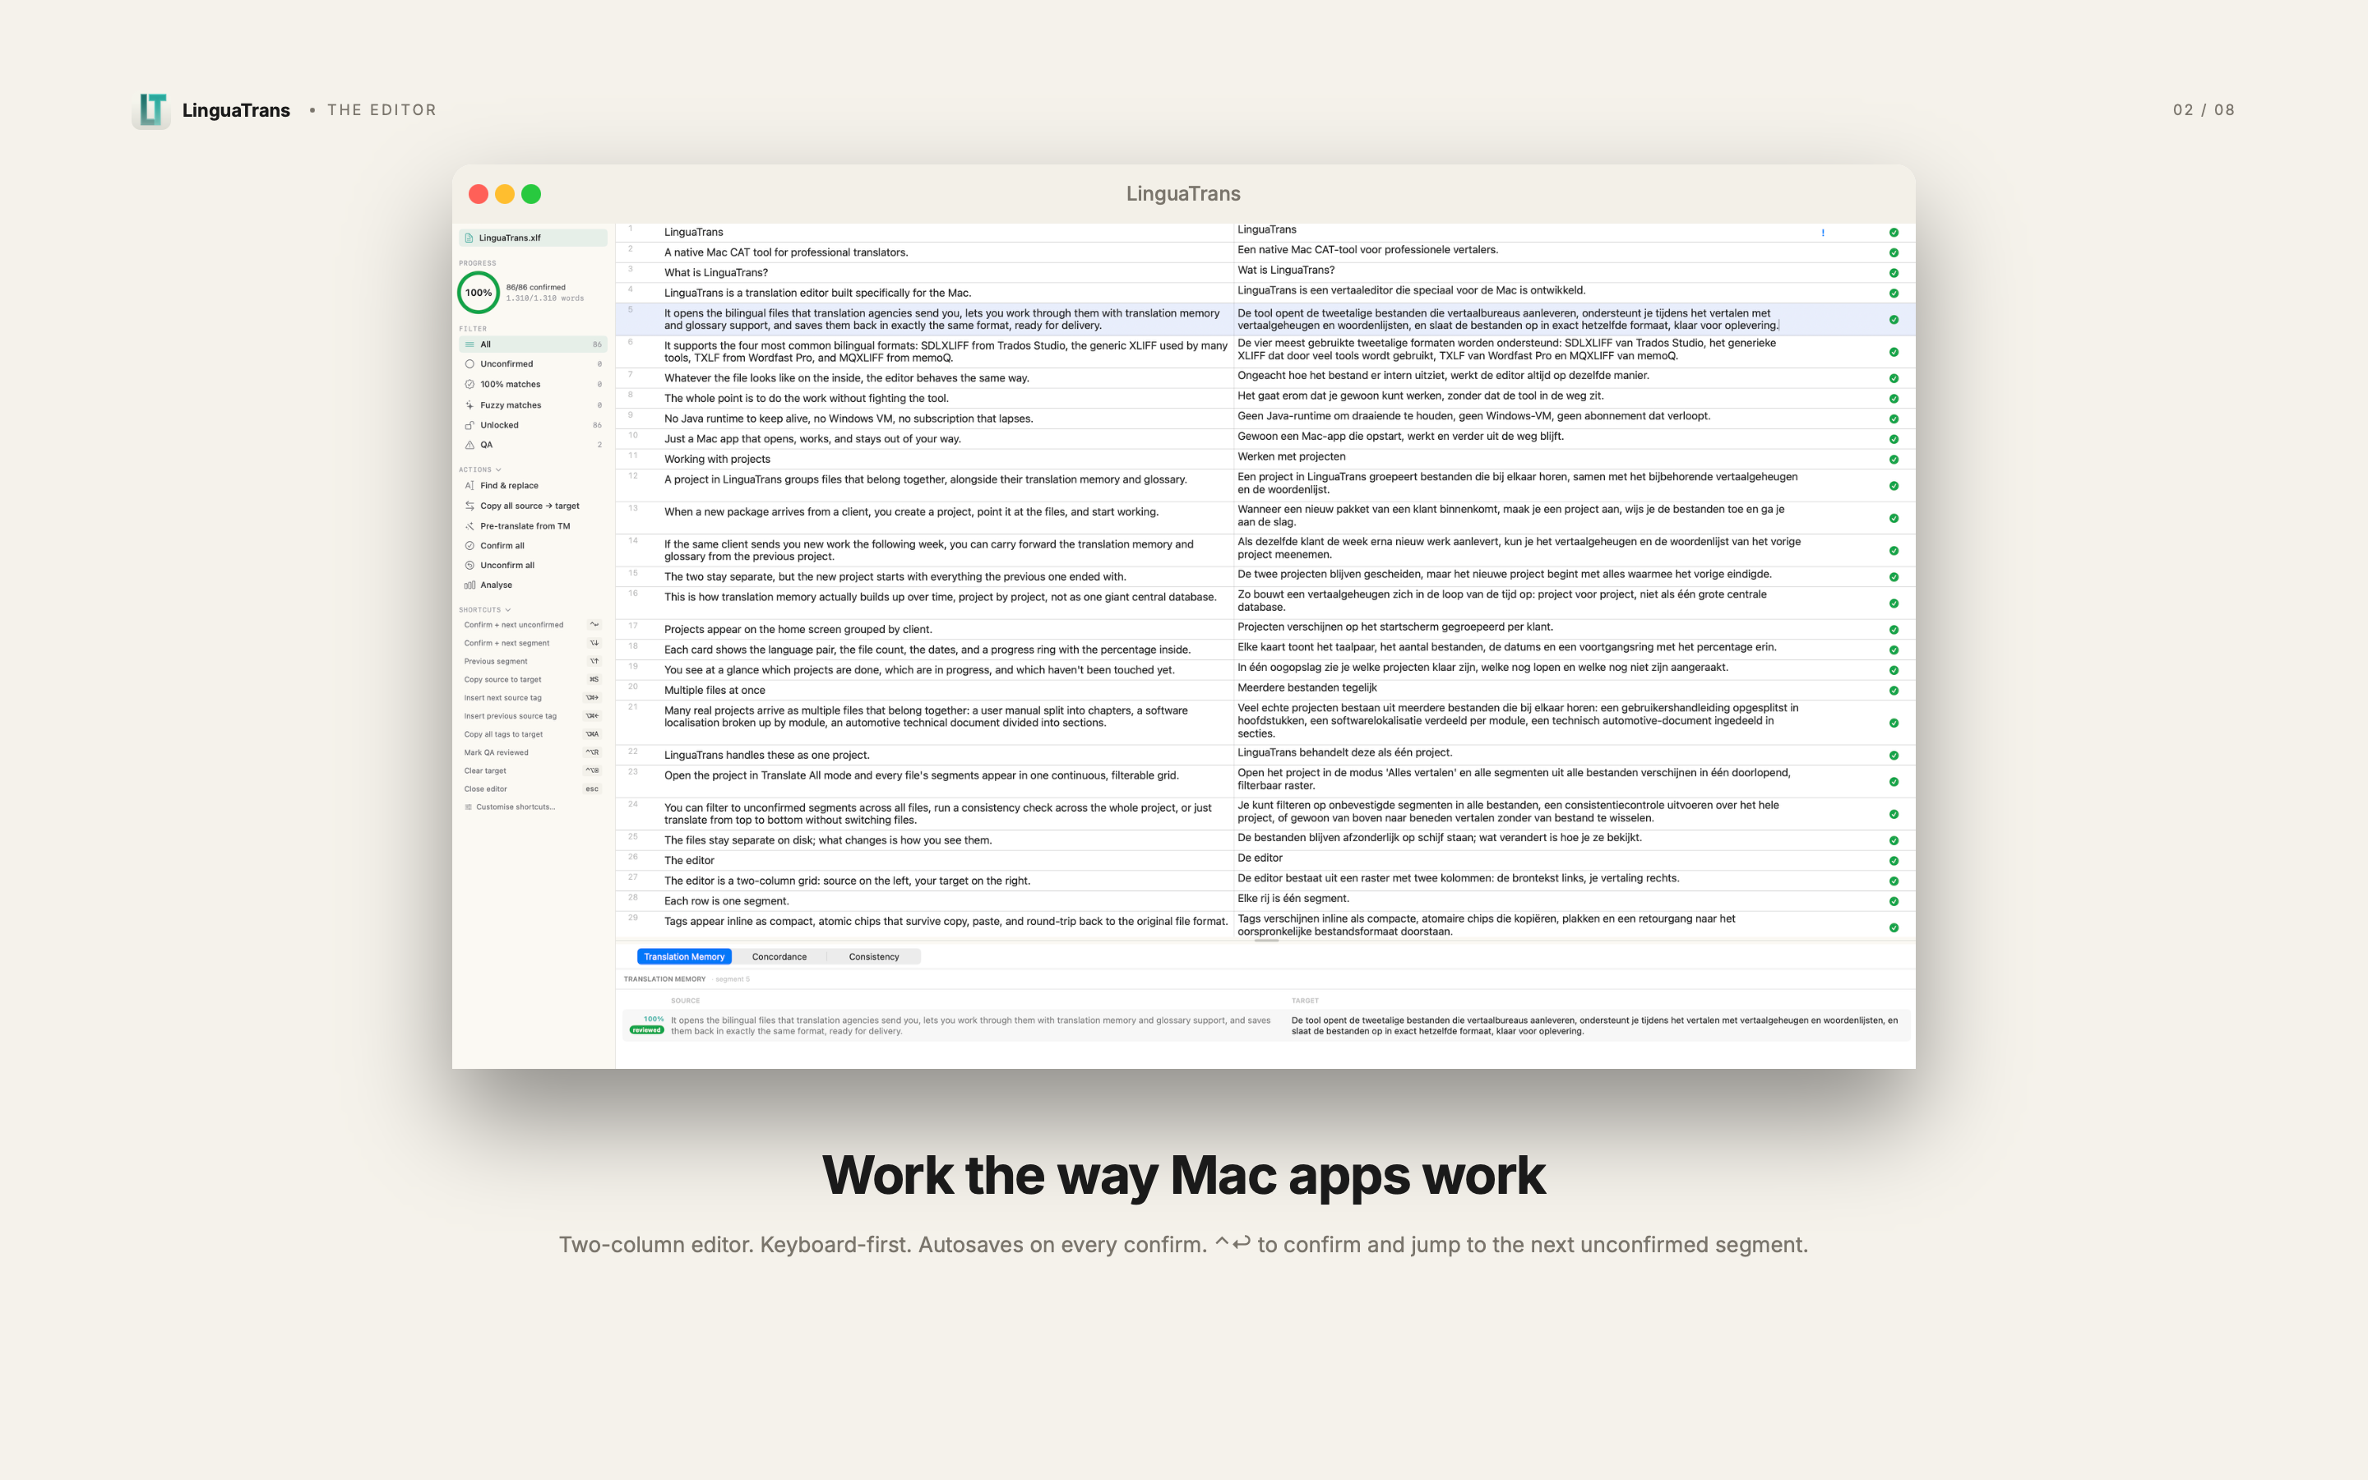The height and width of the screenshot is (1480, 2368).
Task: Click 'Confirm + next unconfirmed' shortcut row
Action: tap(534, 626)
